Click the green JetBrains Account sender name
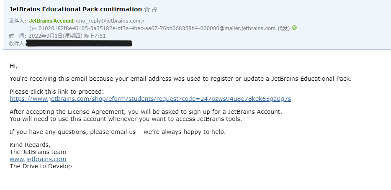 (51, 21)
